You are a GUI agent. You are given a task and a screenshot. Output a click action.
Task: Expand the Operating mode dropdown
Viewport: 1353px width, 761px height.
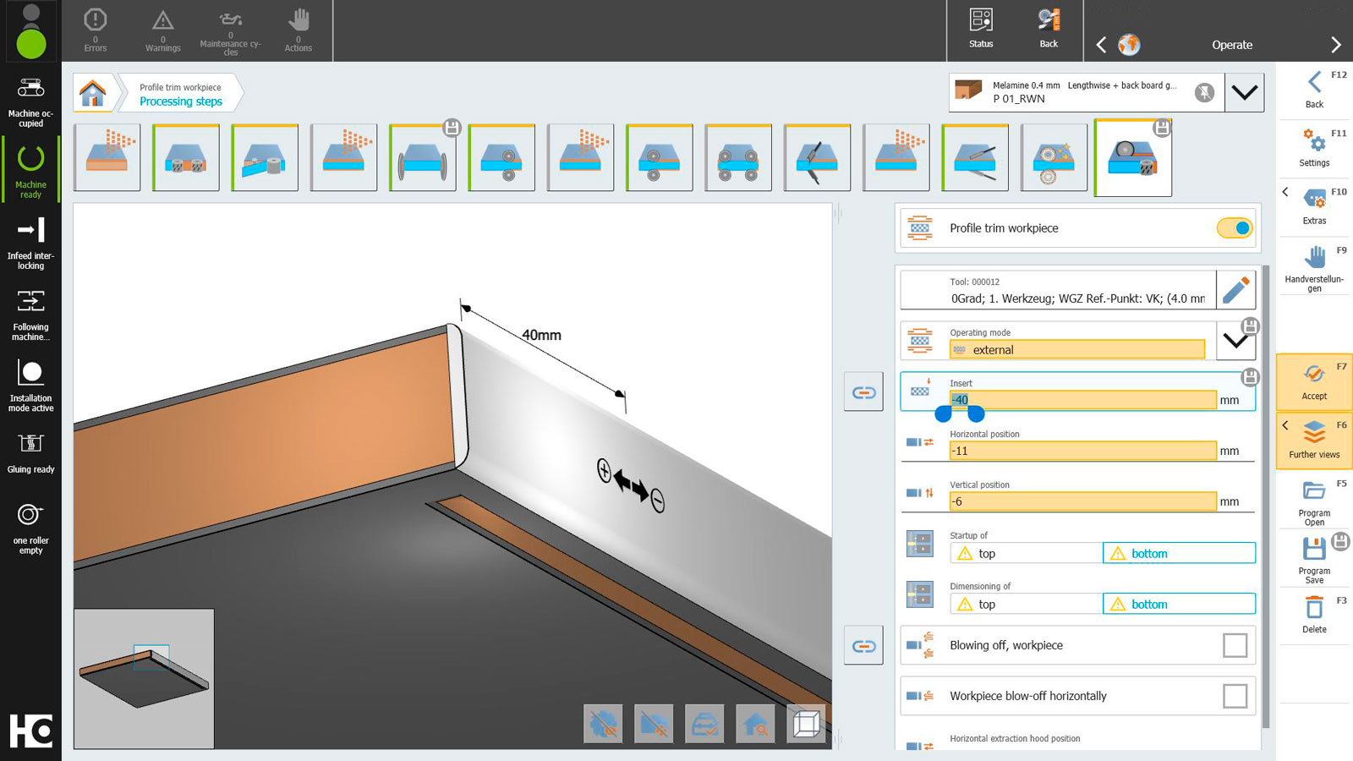click(1235, 342)
